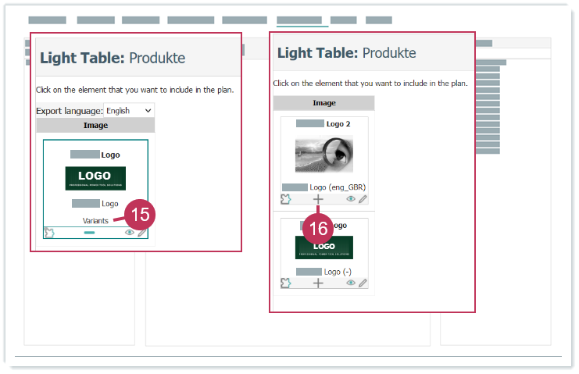Viewport: 579px width, 374px height.
Task: Open the Export language dropdown
Action: pos(129,111)
